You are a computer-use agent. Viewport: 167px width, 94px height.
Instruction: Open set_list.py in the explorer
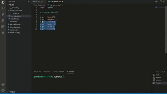[x=15, y=19]
